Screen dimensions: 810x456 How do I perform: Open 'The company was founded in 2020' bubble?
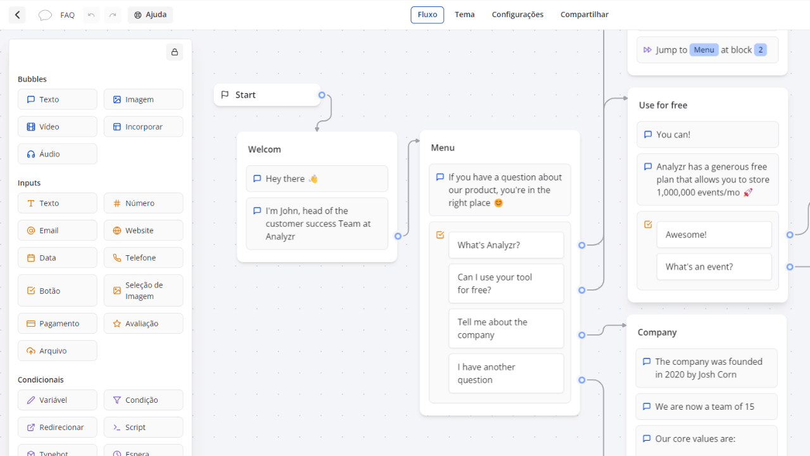pyautogui.click(x=706, y=368)
